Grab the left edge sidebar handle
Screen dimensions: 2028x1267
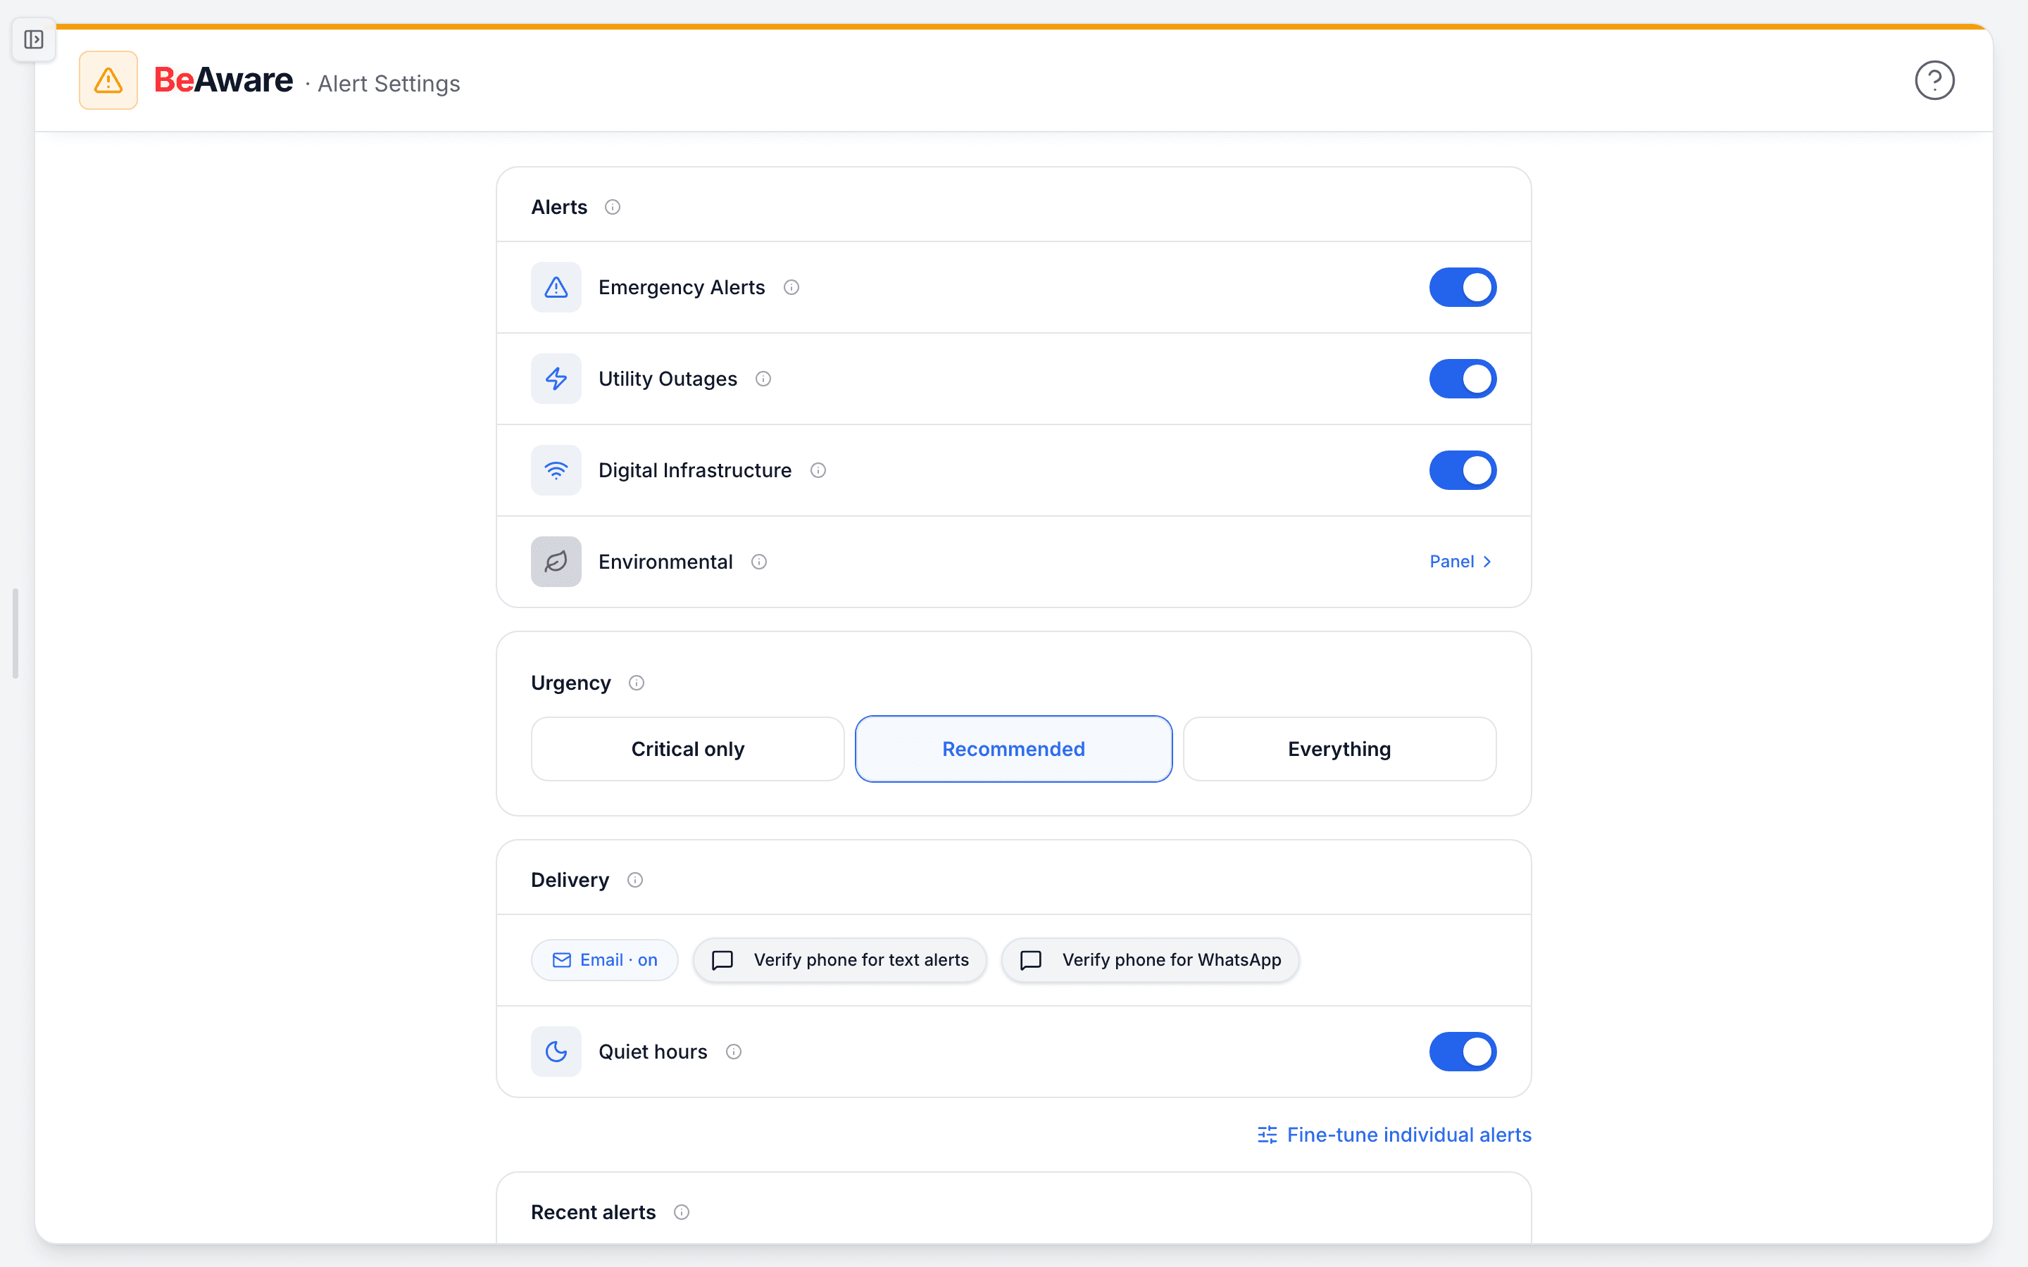[15, 633]
